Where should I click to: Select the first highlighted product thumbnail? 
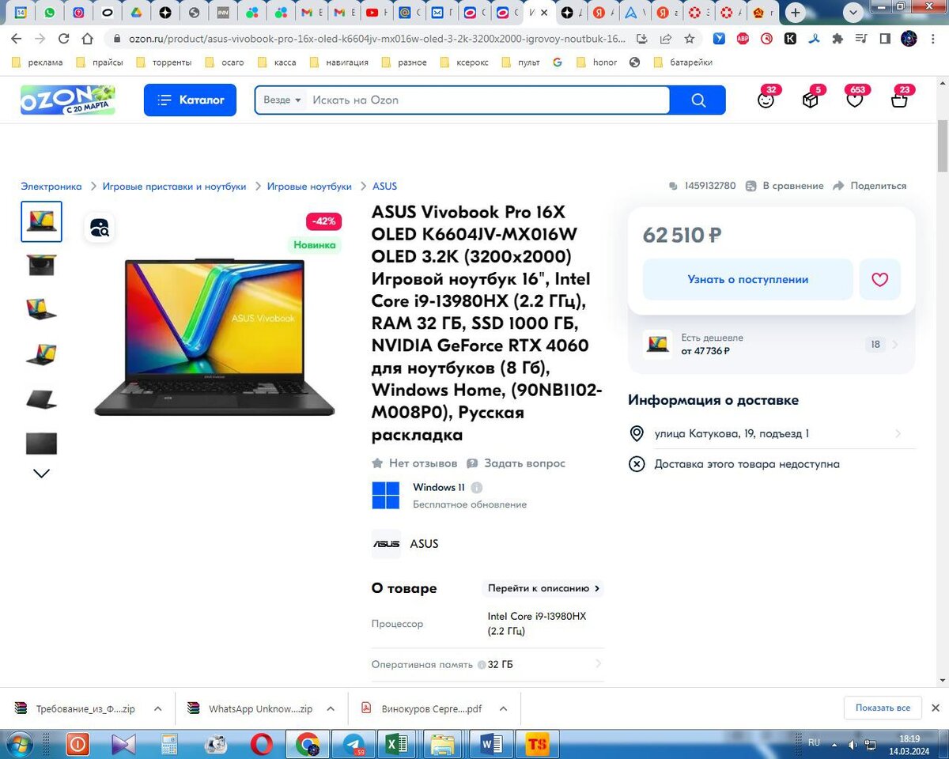point(41,221)
